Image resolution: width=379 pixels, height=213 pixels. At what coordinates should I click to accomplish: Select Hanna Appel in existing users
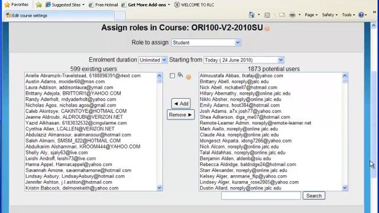pos(91,164)
